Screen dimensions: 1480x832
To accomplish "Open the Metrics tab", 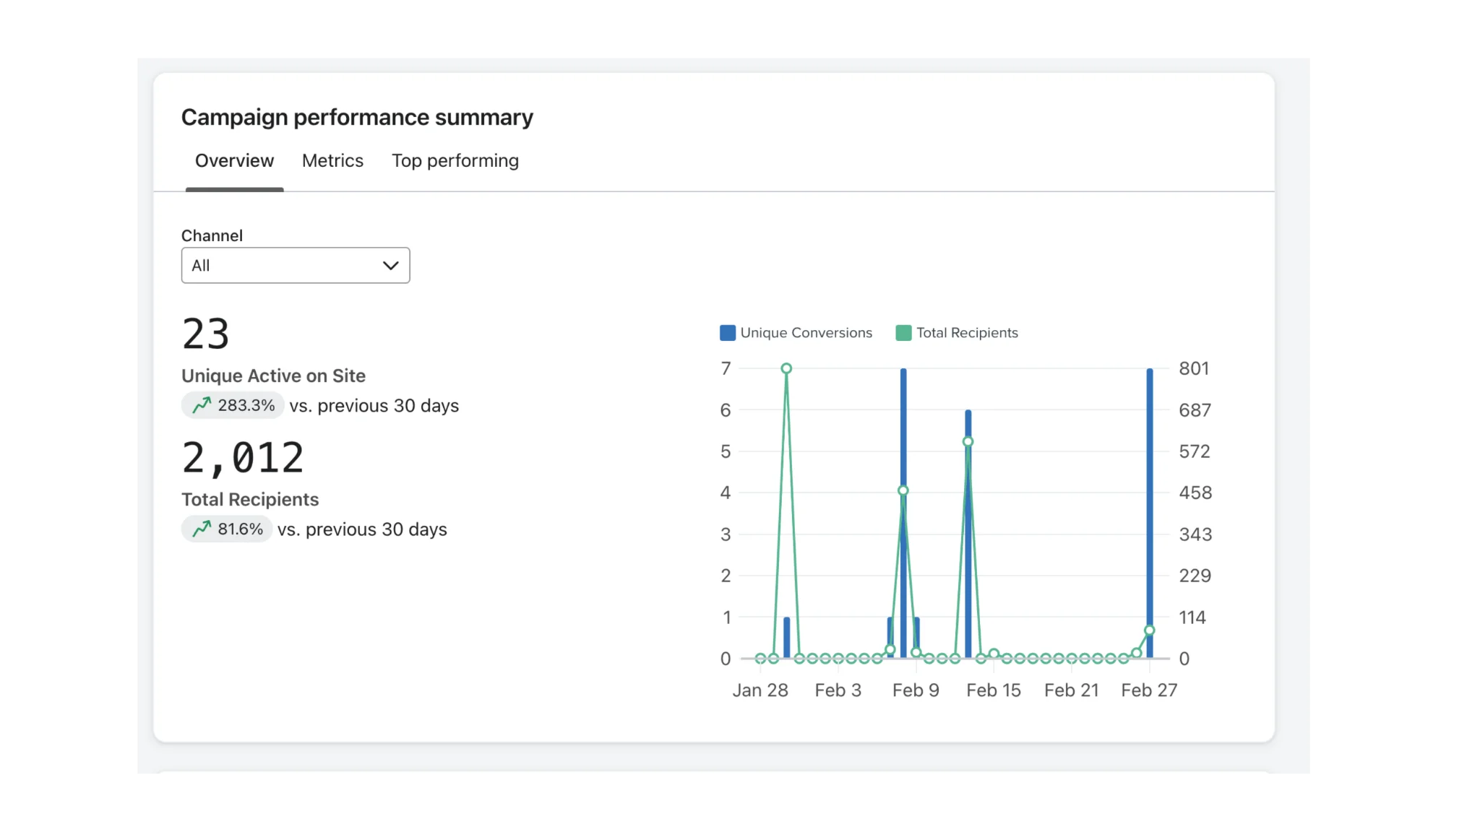I will 332,160.
